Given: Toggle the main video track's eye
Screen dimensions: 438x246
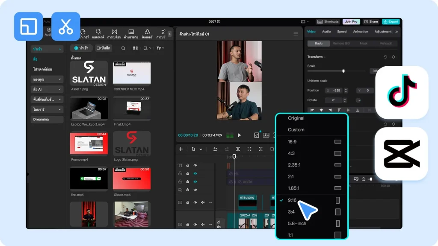Looking at the screenshot, I should coord(195,225).
